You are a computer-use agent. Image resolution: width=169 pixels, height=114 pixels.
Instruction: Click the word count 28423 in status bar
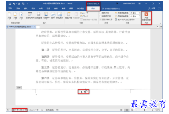(x=34, y=110)
